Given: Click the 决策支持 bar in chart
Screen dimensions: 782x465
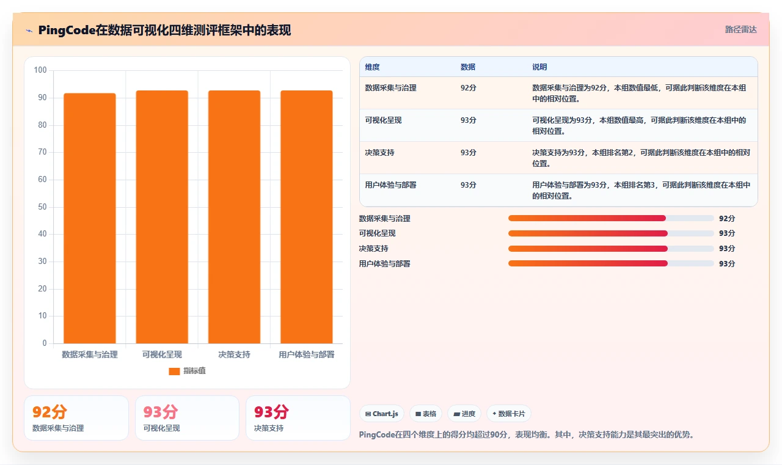Looking at the screenshot, I should click(234, 217).
